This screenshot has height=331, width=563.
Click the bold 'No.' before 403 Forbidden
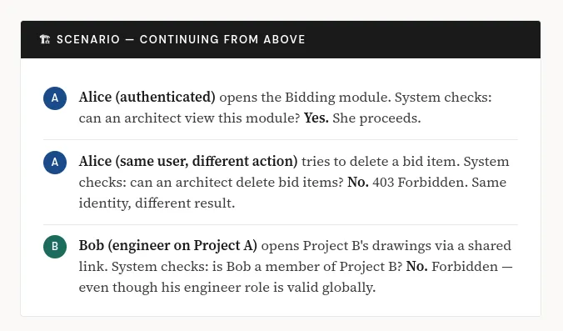pyautogui.click(x=358, y=183)
